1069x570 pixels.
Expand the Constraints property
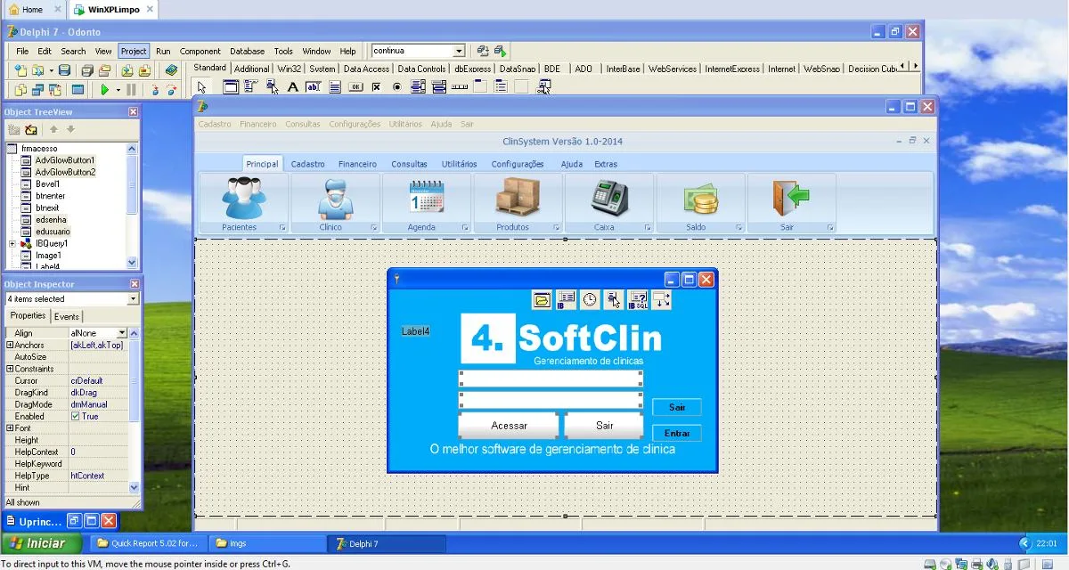coord(10,369)
